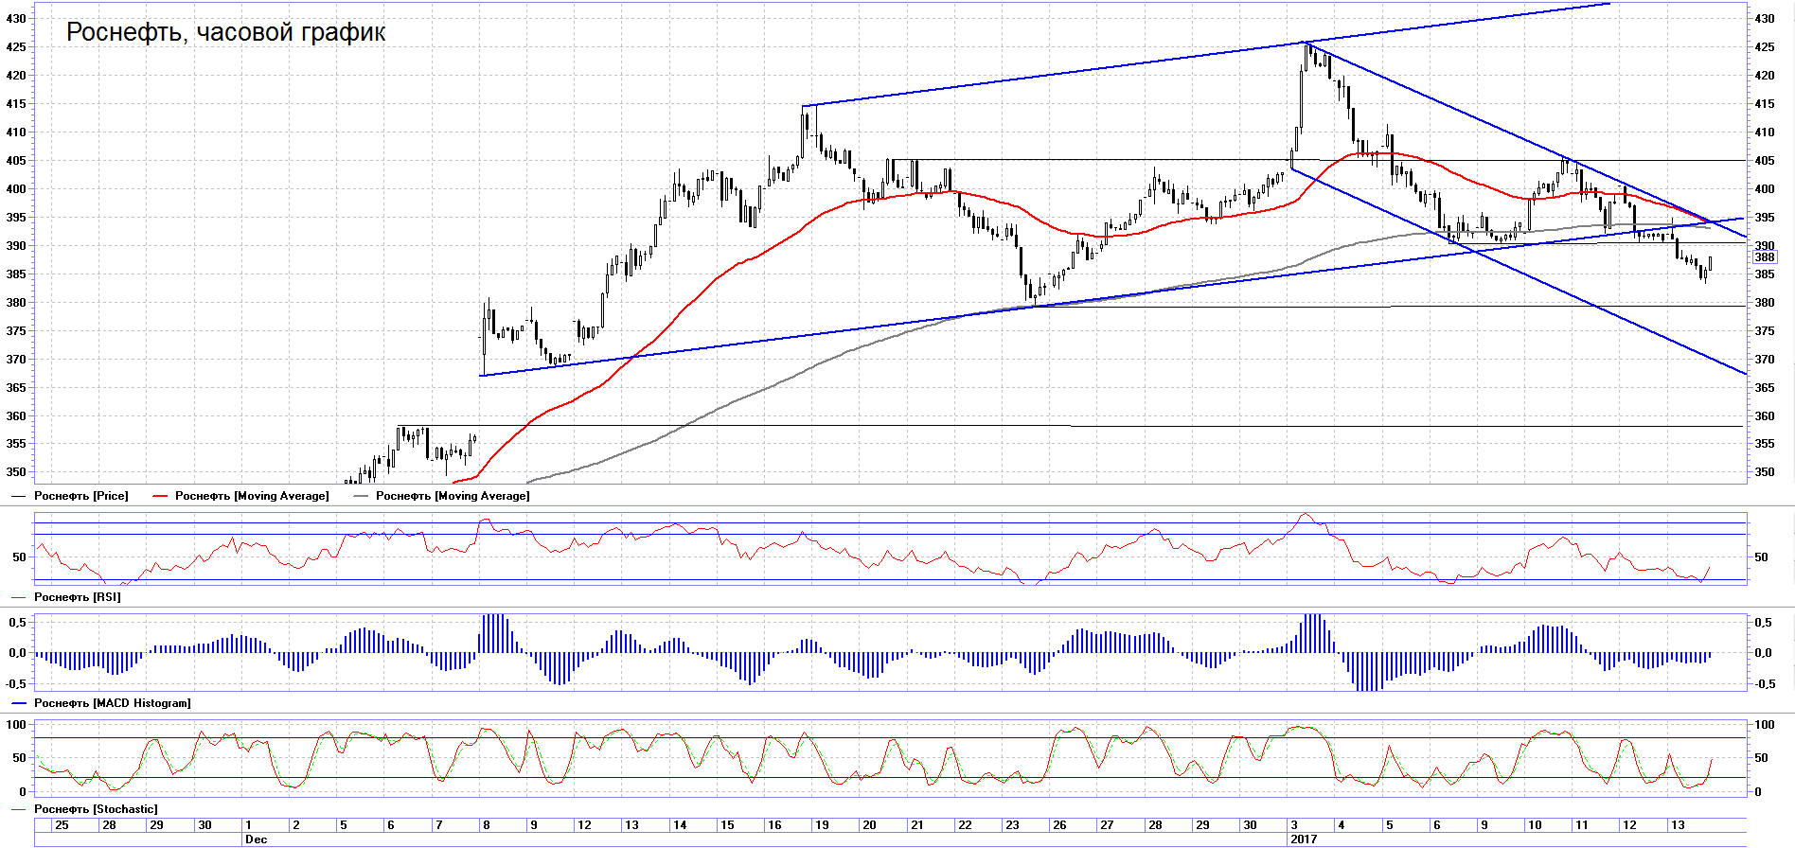Click the date '19' on the time axis

coord(822,825)
